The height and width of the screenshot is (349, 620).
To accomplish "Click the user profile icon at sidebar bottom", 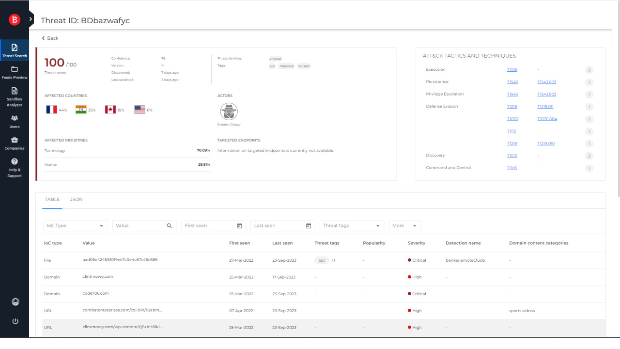I will coord(15,301).
